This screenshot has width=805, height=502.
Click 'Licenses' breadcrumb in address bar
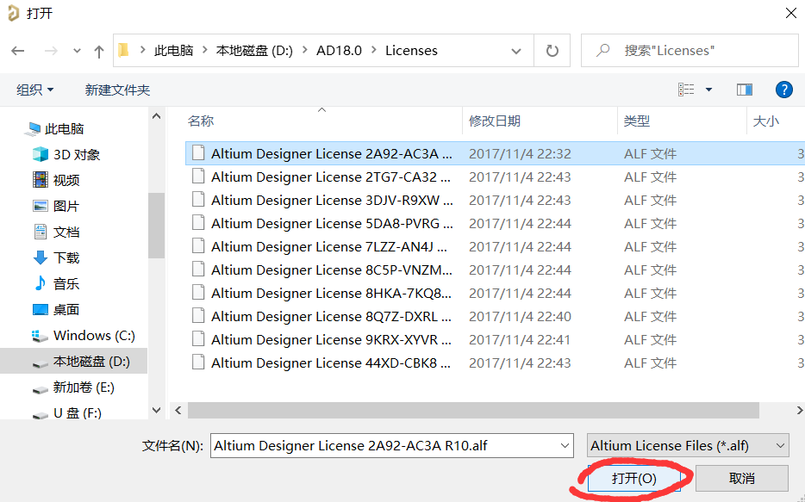tap(411, 50)
